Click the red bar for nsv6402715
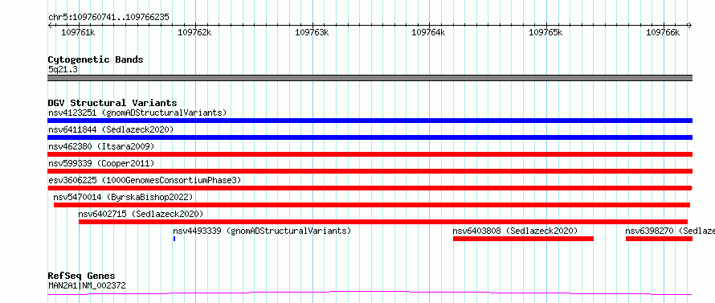 (383, 222)
